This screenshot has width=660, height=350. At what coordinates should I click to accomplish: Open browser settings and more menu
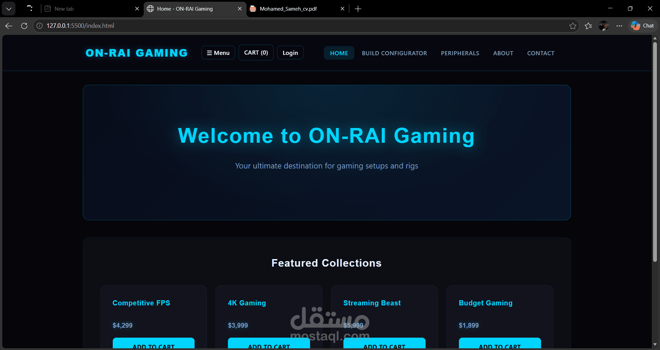619,26
